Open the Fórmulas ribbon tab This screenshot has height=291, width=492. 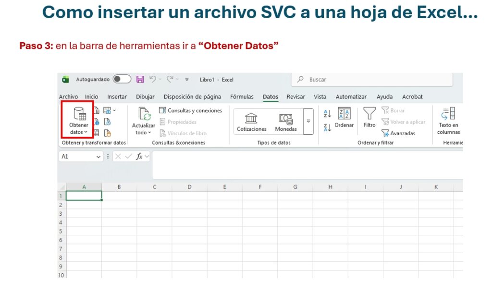tap(242, 97)
